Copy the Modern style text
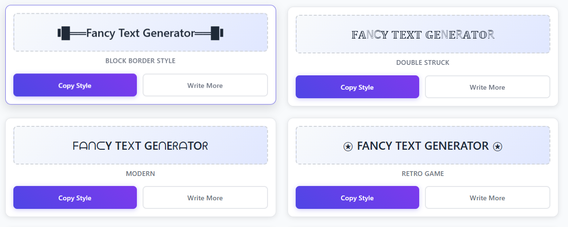The image size is (568, 227). (x=75, y=197)
